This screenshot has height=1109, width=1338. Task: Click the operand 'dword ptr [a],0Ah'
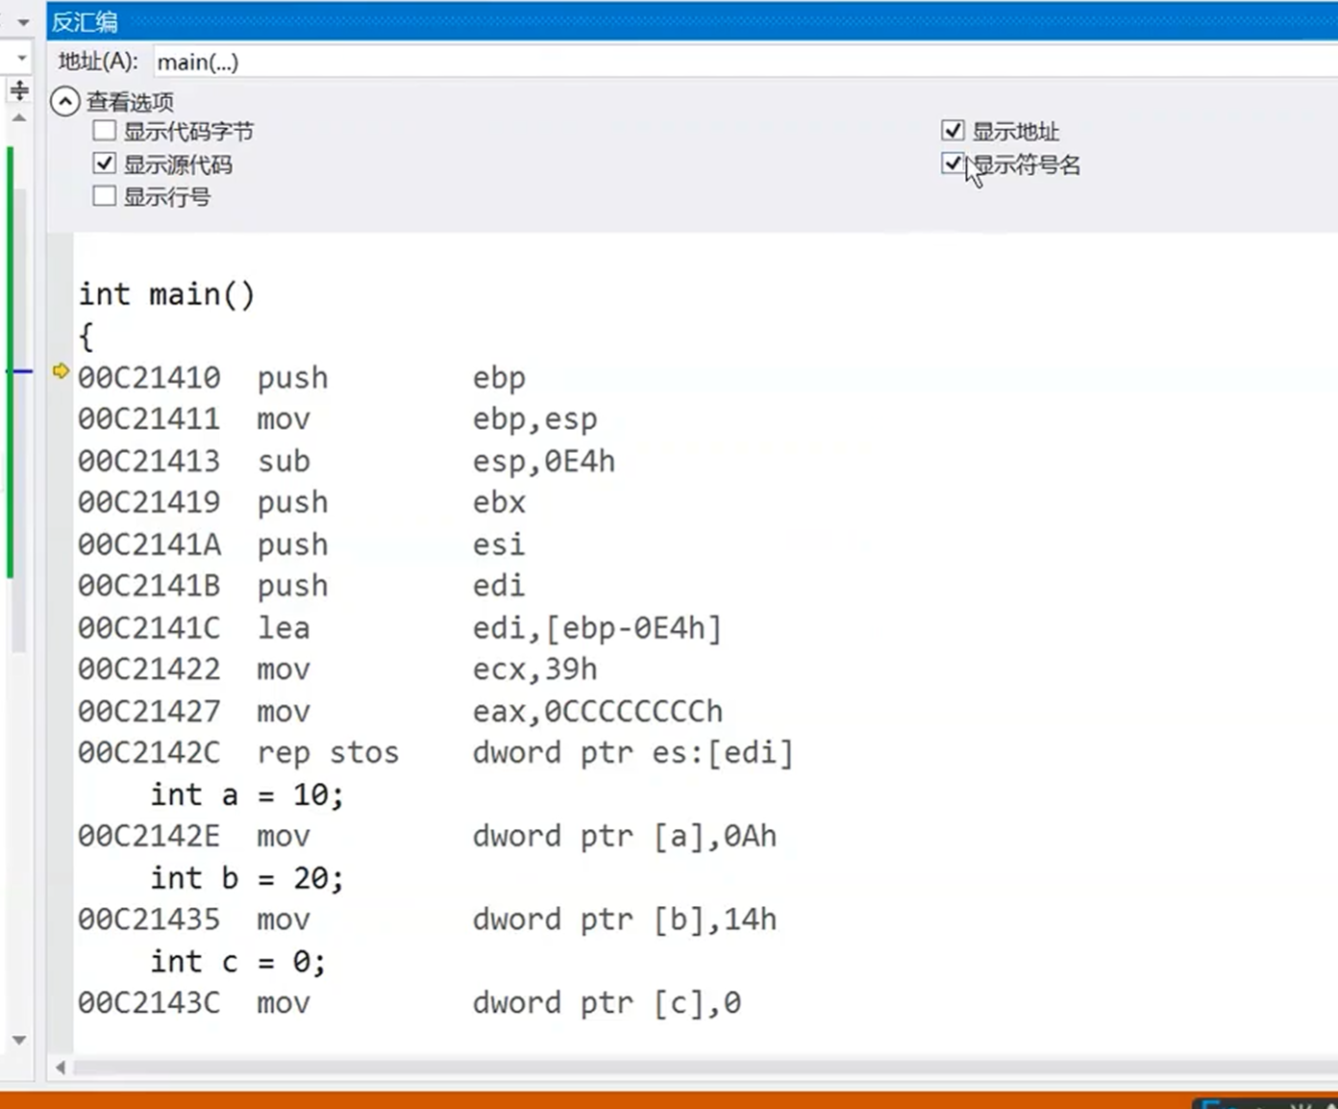point(625,837)
